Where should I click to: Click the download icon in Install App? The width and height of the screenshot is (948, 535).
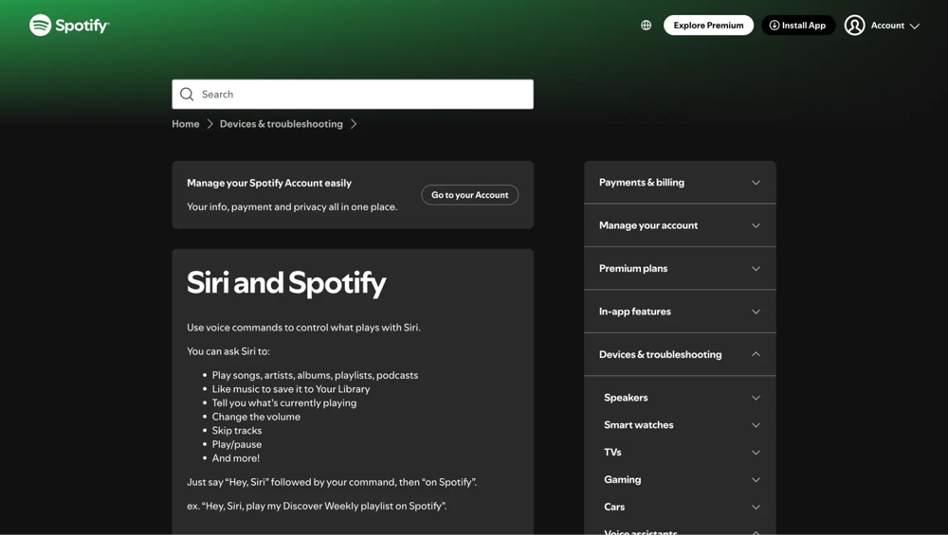point(775,26)
